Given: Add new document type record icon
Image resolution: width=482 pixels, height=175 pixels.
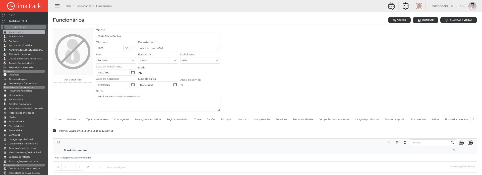Looking at the screenshot, I should coord(59,142).
